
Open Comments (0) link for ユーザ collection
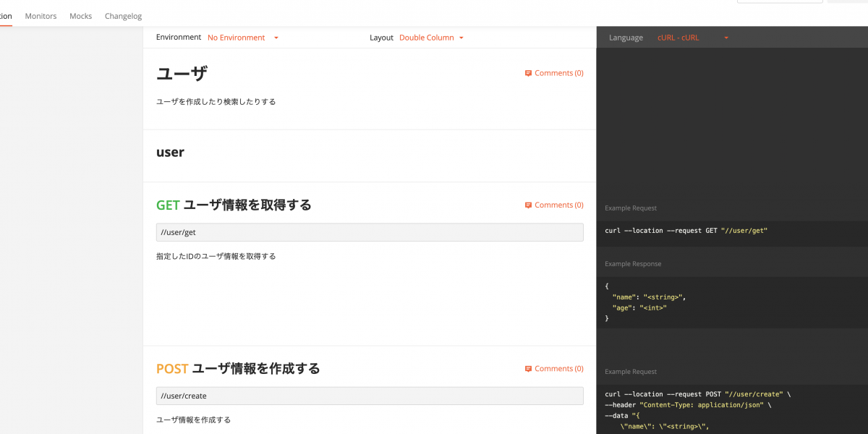click(559, 73)
